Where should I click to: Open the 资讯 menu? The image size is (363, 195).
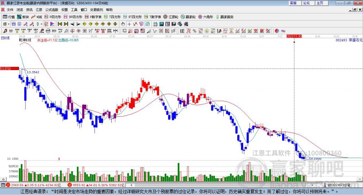point(29,10)
